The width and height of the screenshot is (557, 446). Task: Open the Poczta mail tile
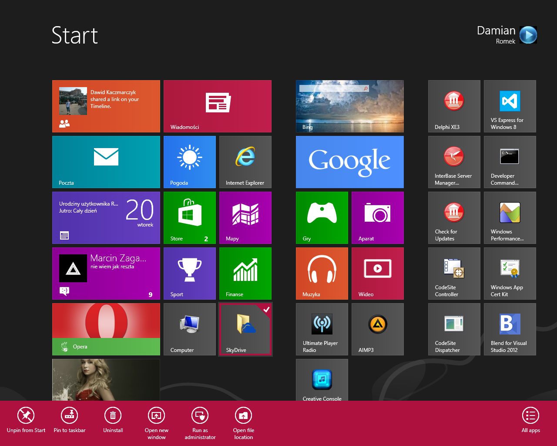pos(106,162)
